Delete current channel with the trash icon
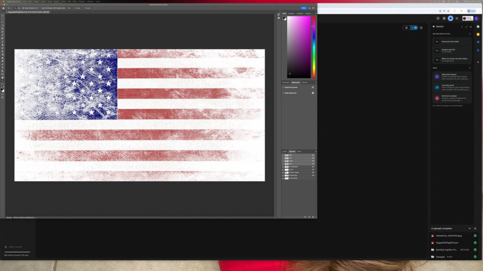This screenshot has height=271, width=483. pos(313,217)
